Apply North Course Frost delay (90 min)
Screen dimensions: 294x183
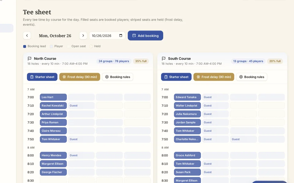pos(80,77)
